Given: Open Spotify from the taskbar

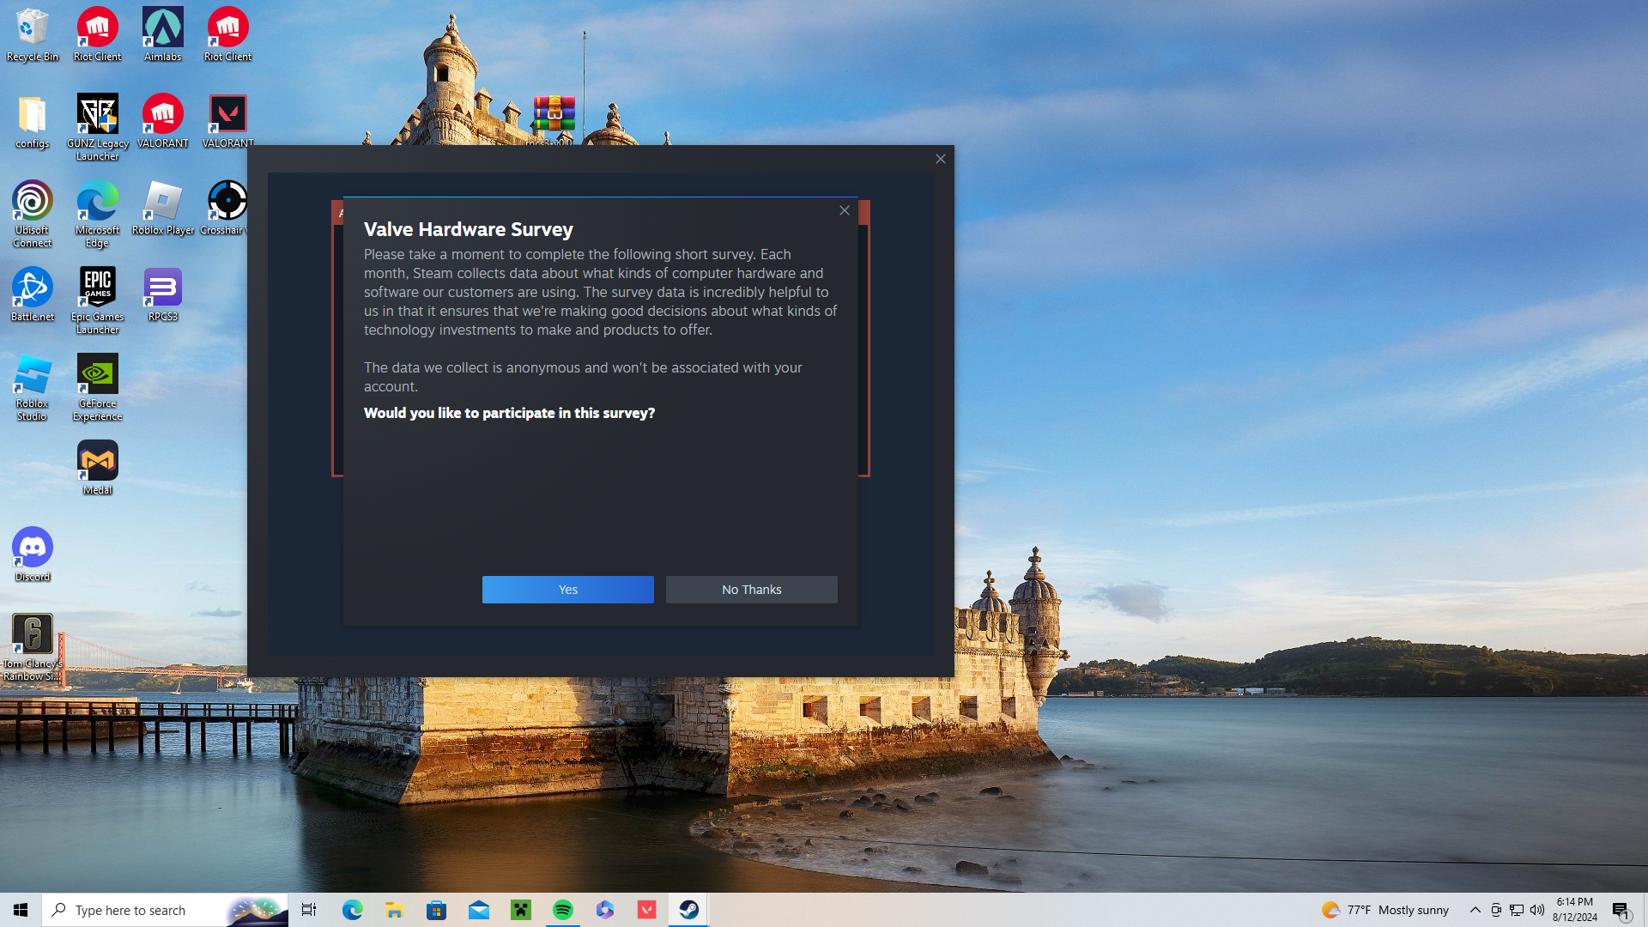Looking at the screenshot, I should click(x=563, y=910).
